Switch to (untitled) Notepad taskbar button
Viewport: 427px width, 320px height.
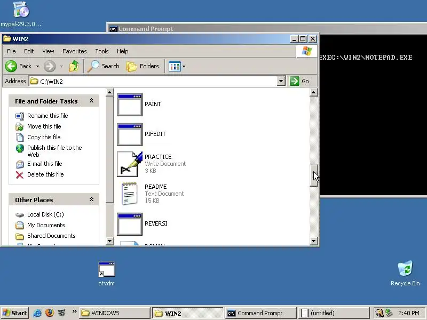(334, 313)
